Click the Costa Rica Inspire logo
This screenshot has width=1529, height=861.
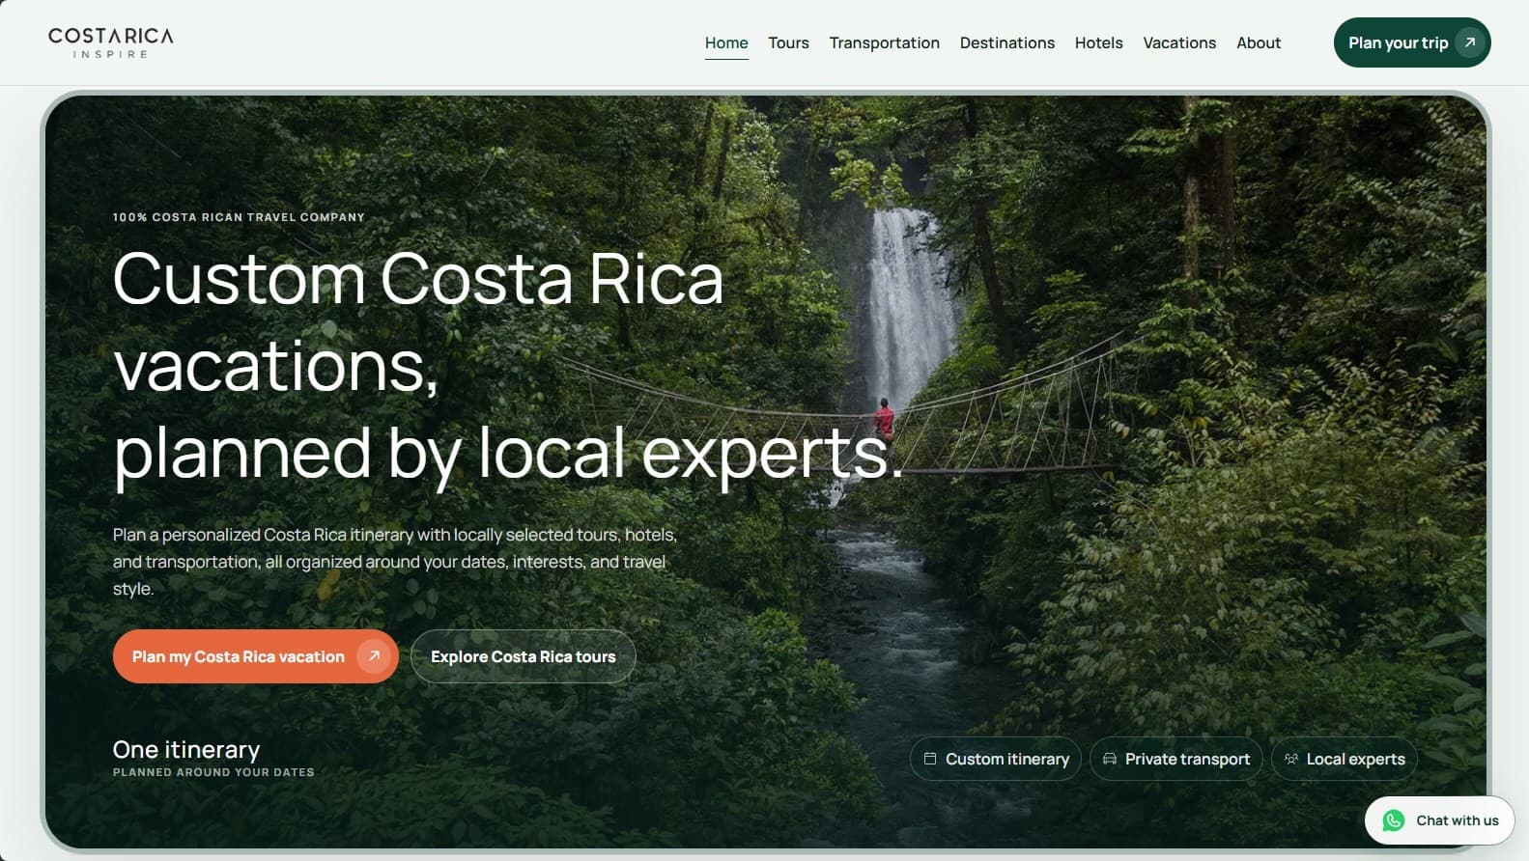tap(111, 42)
